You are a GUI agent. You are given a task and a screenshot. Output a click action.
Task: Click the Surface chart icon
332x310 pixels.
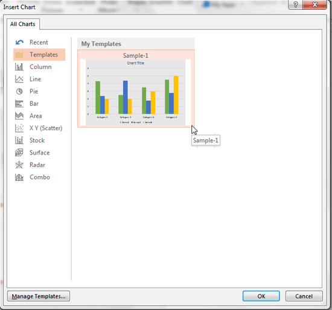[19, 153]
